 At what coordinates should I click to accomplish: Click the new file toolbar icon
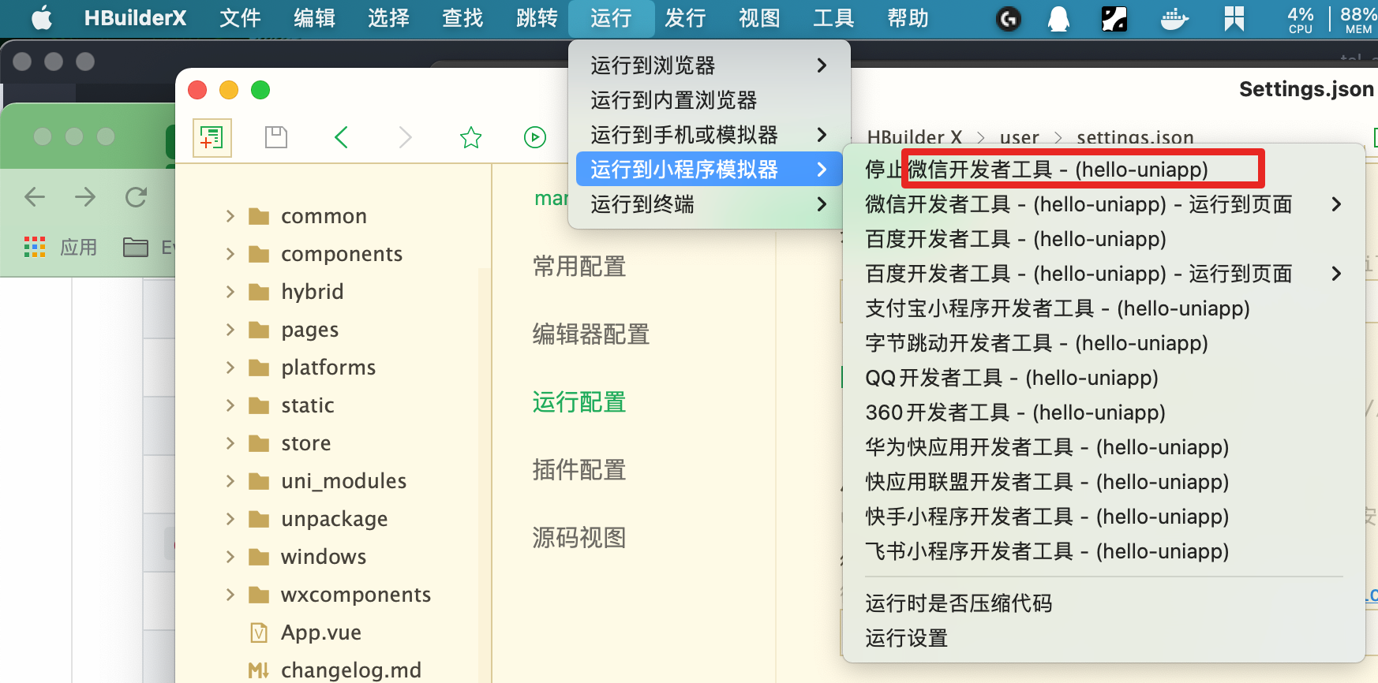coord(212,138)
